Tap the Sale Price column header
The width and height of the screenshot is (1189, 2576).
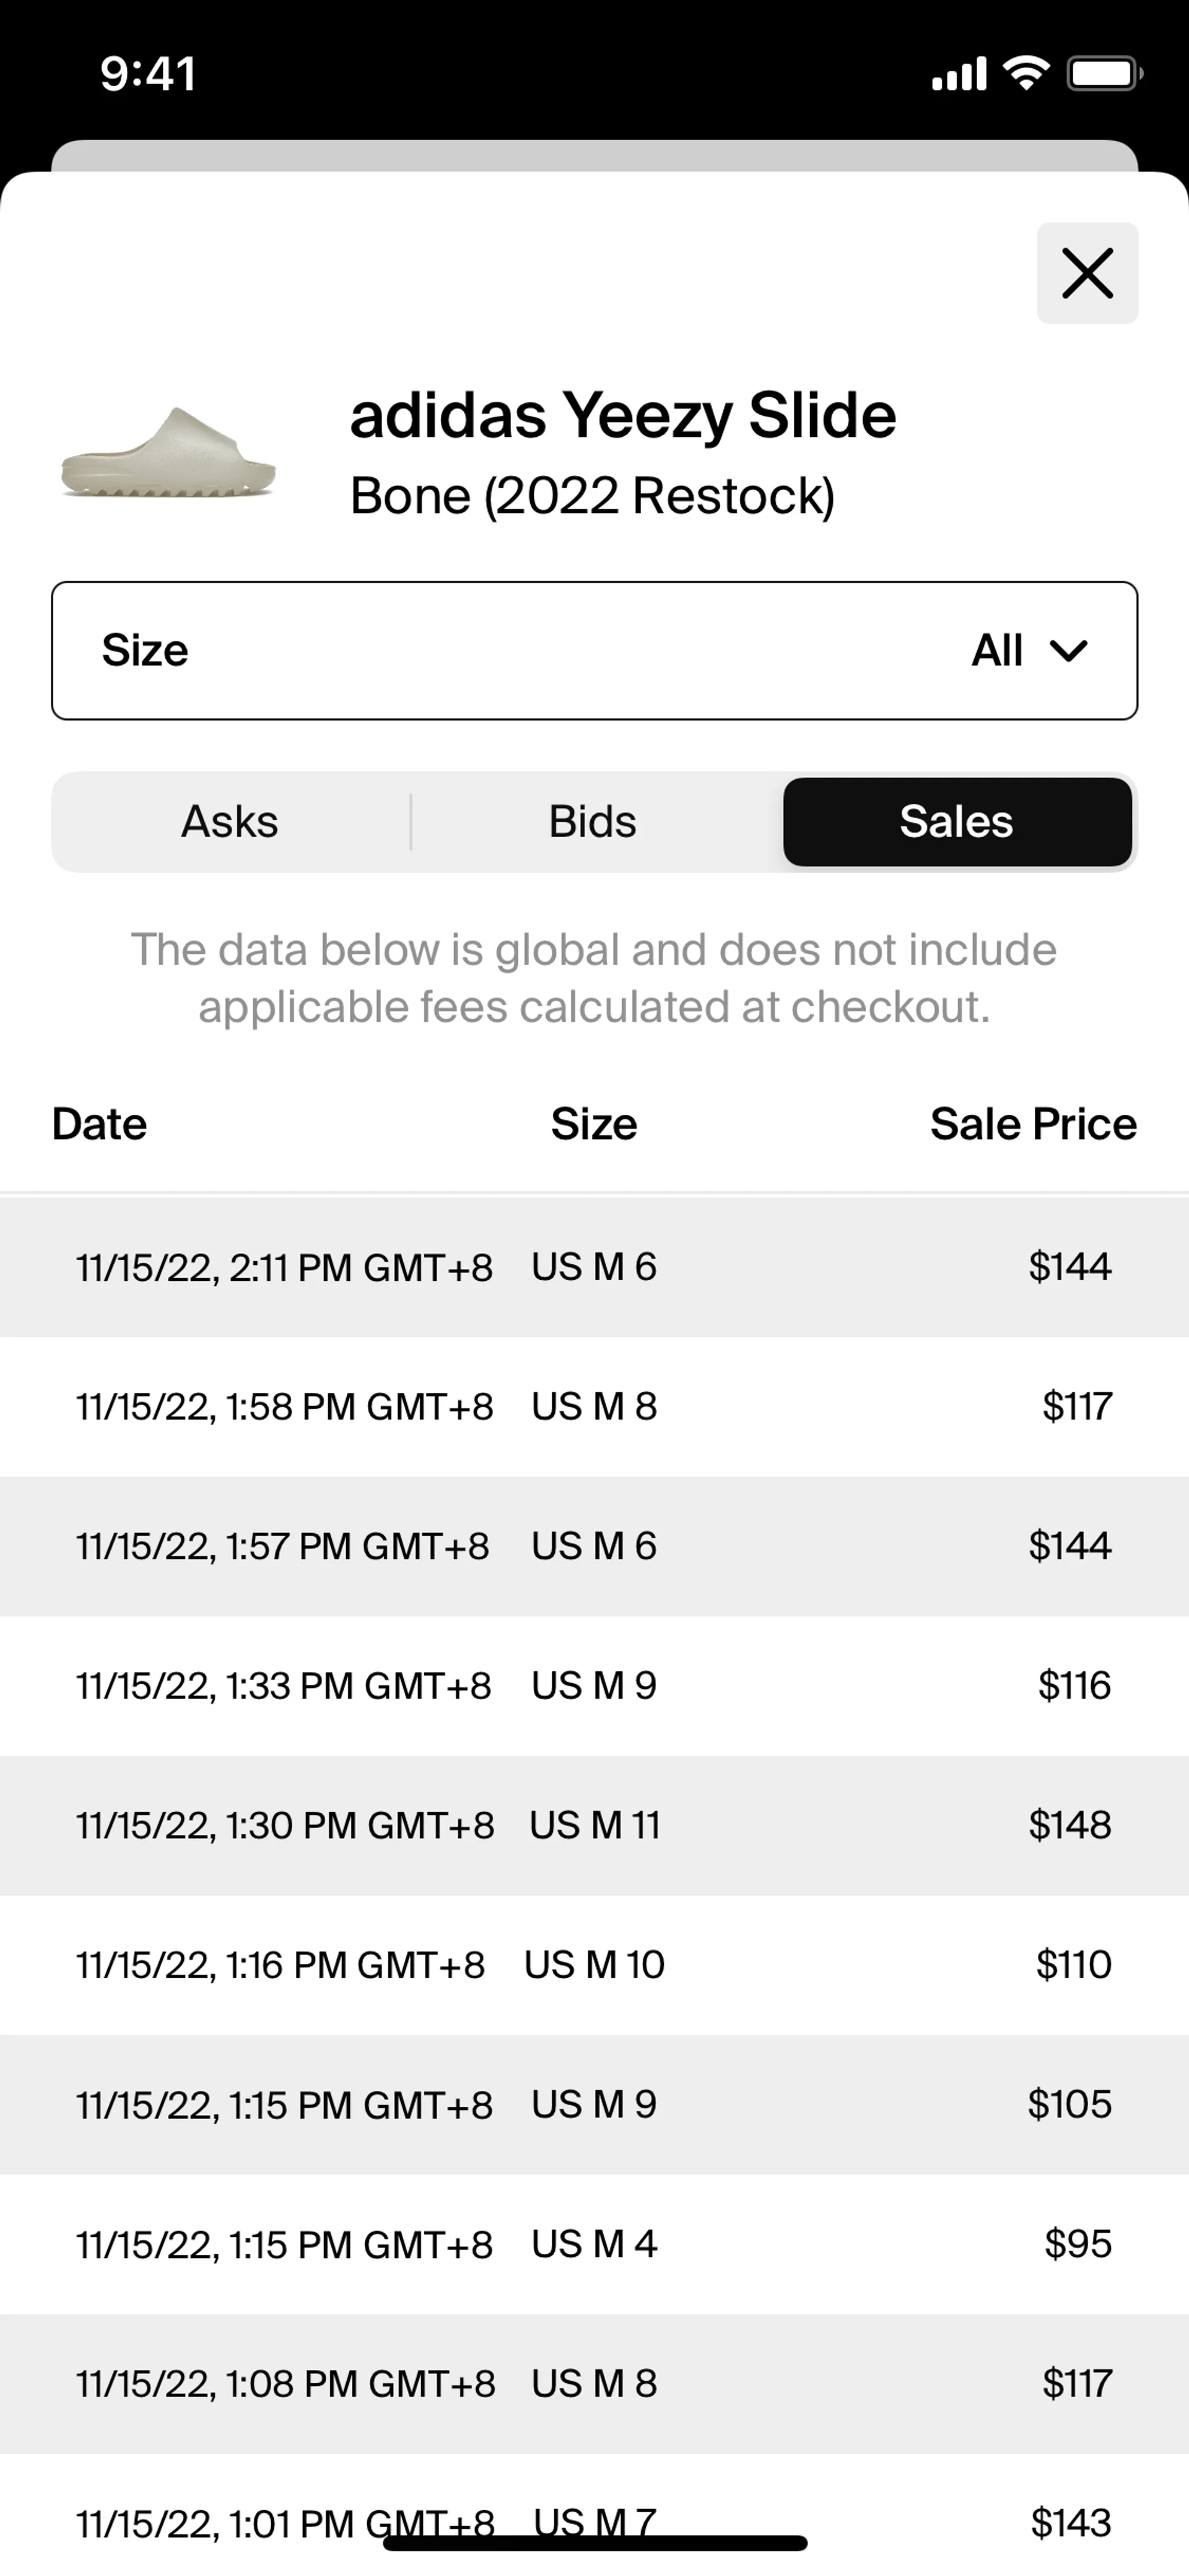click(1033, 1124)
